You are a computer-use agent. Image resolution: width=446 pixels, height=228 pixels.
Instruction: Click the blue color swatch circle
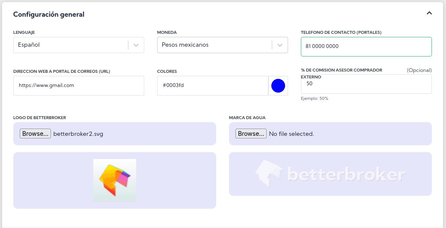pyautogui.click(x=278, y=86)
